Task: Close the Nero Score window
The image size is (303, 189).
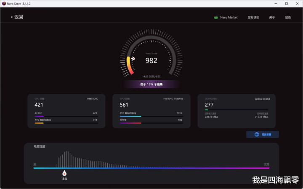Action: click(297, 4)
